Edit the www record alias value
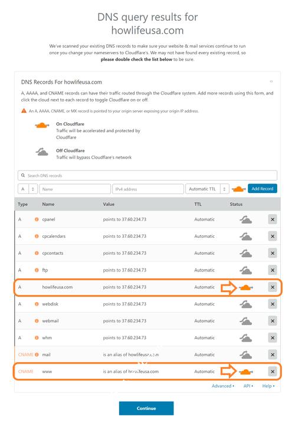295x423 pixels. [130, 372]
